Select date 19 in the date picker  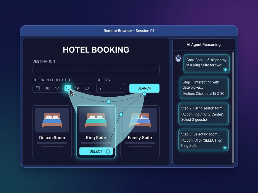77,88
